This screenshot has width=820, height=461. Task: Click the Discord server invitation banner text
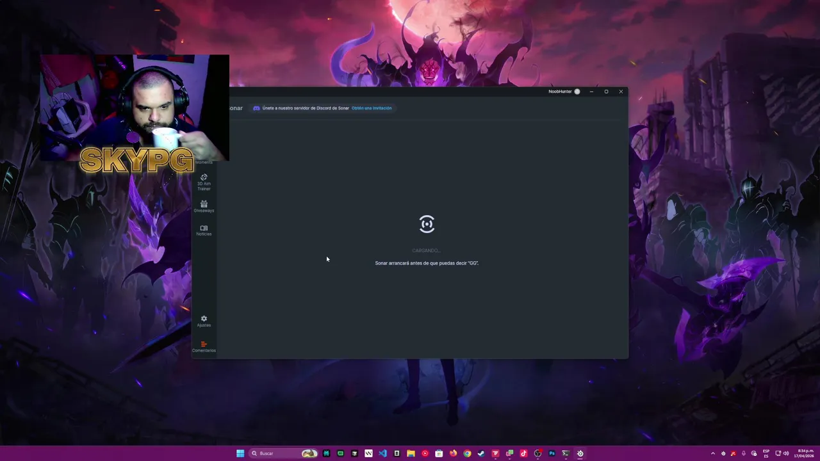click(x=306, y=108)
